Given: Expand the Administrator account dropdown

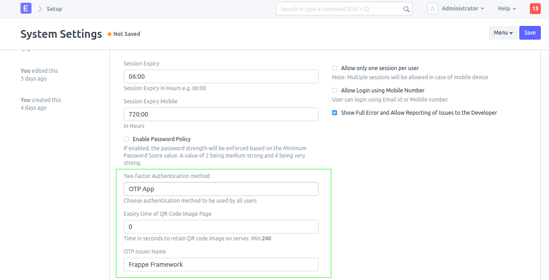Looking at the screenshot, I should tap(463, 8).
